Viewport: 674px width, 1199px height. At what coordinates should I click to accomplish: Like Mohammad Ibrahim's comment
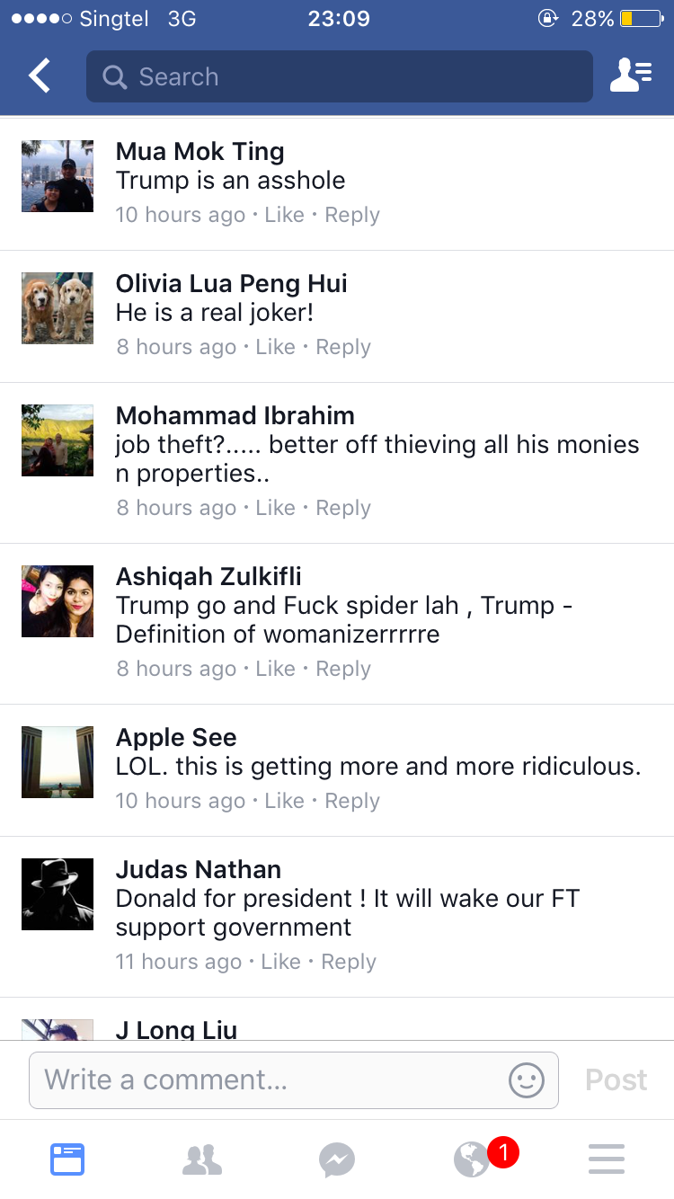point(275,508)
